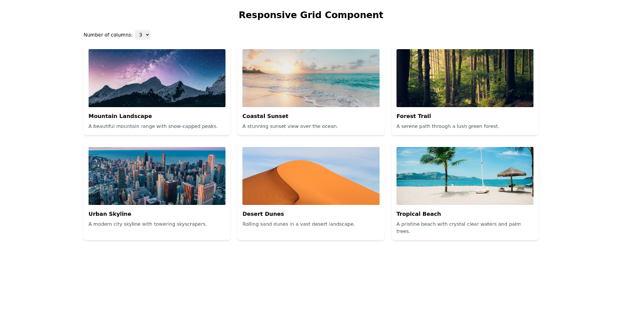Click the Desert Dunes image
The image size is (622, 326).
pyautogui.click(x=310, y=175)
